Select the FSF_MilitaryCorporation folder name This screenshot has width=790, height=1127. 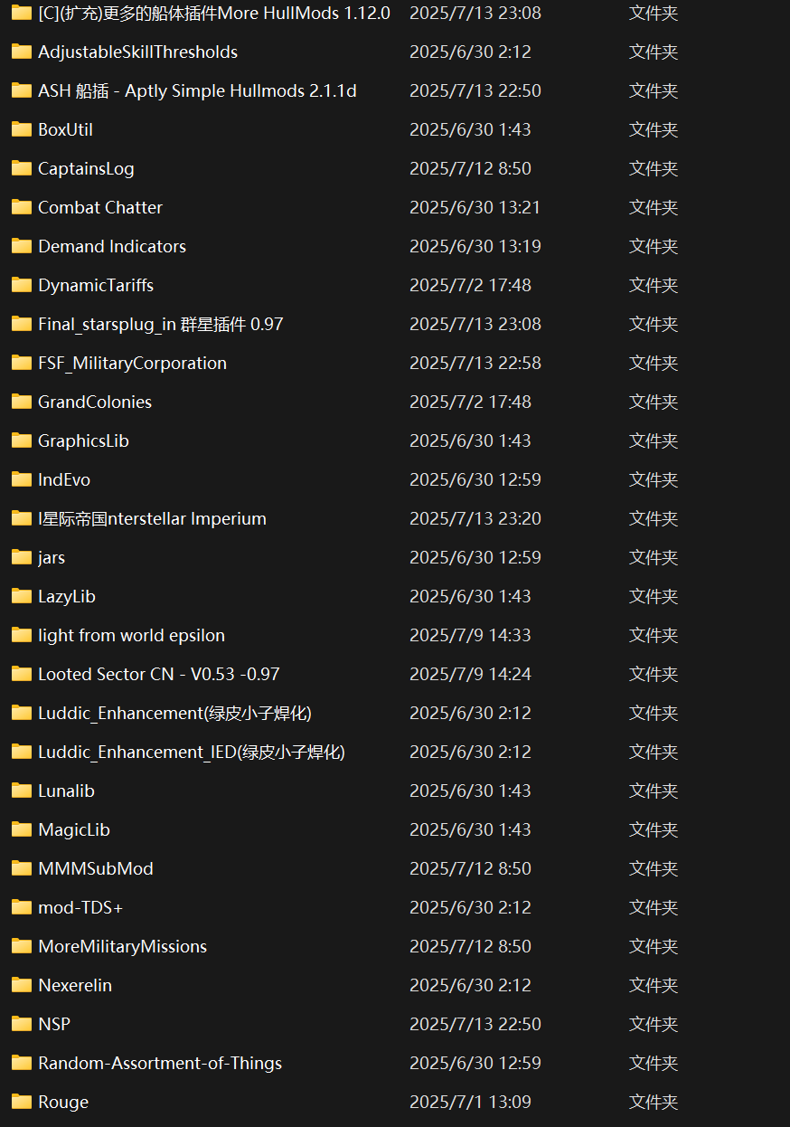pos(132,363)
